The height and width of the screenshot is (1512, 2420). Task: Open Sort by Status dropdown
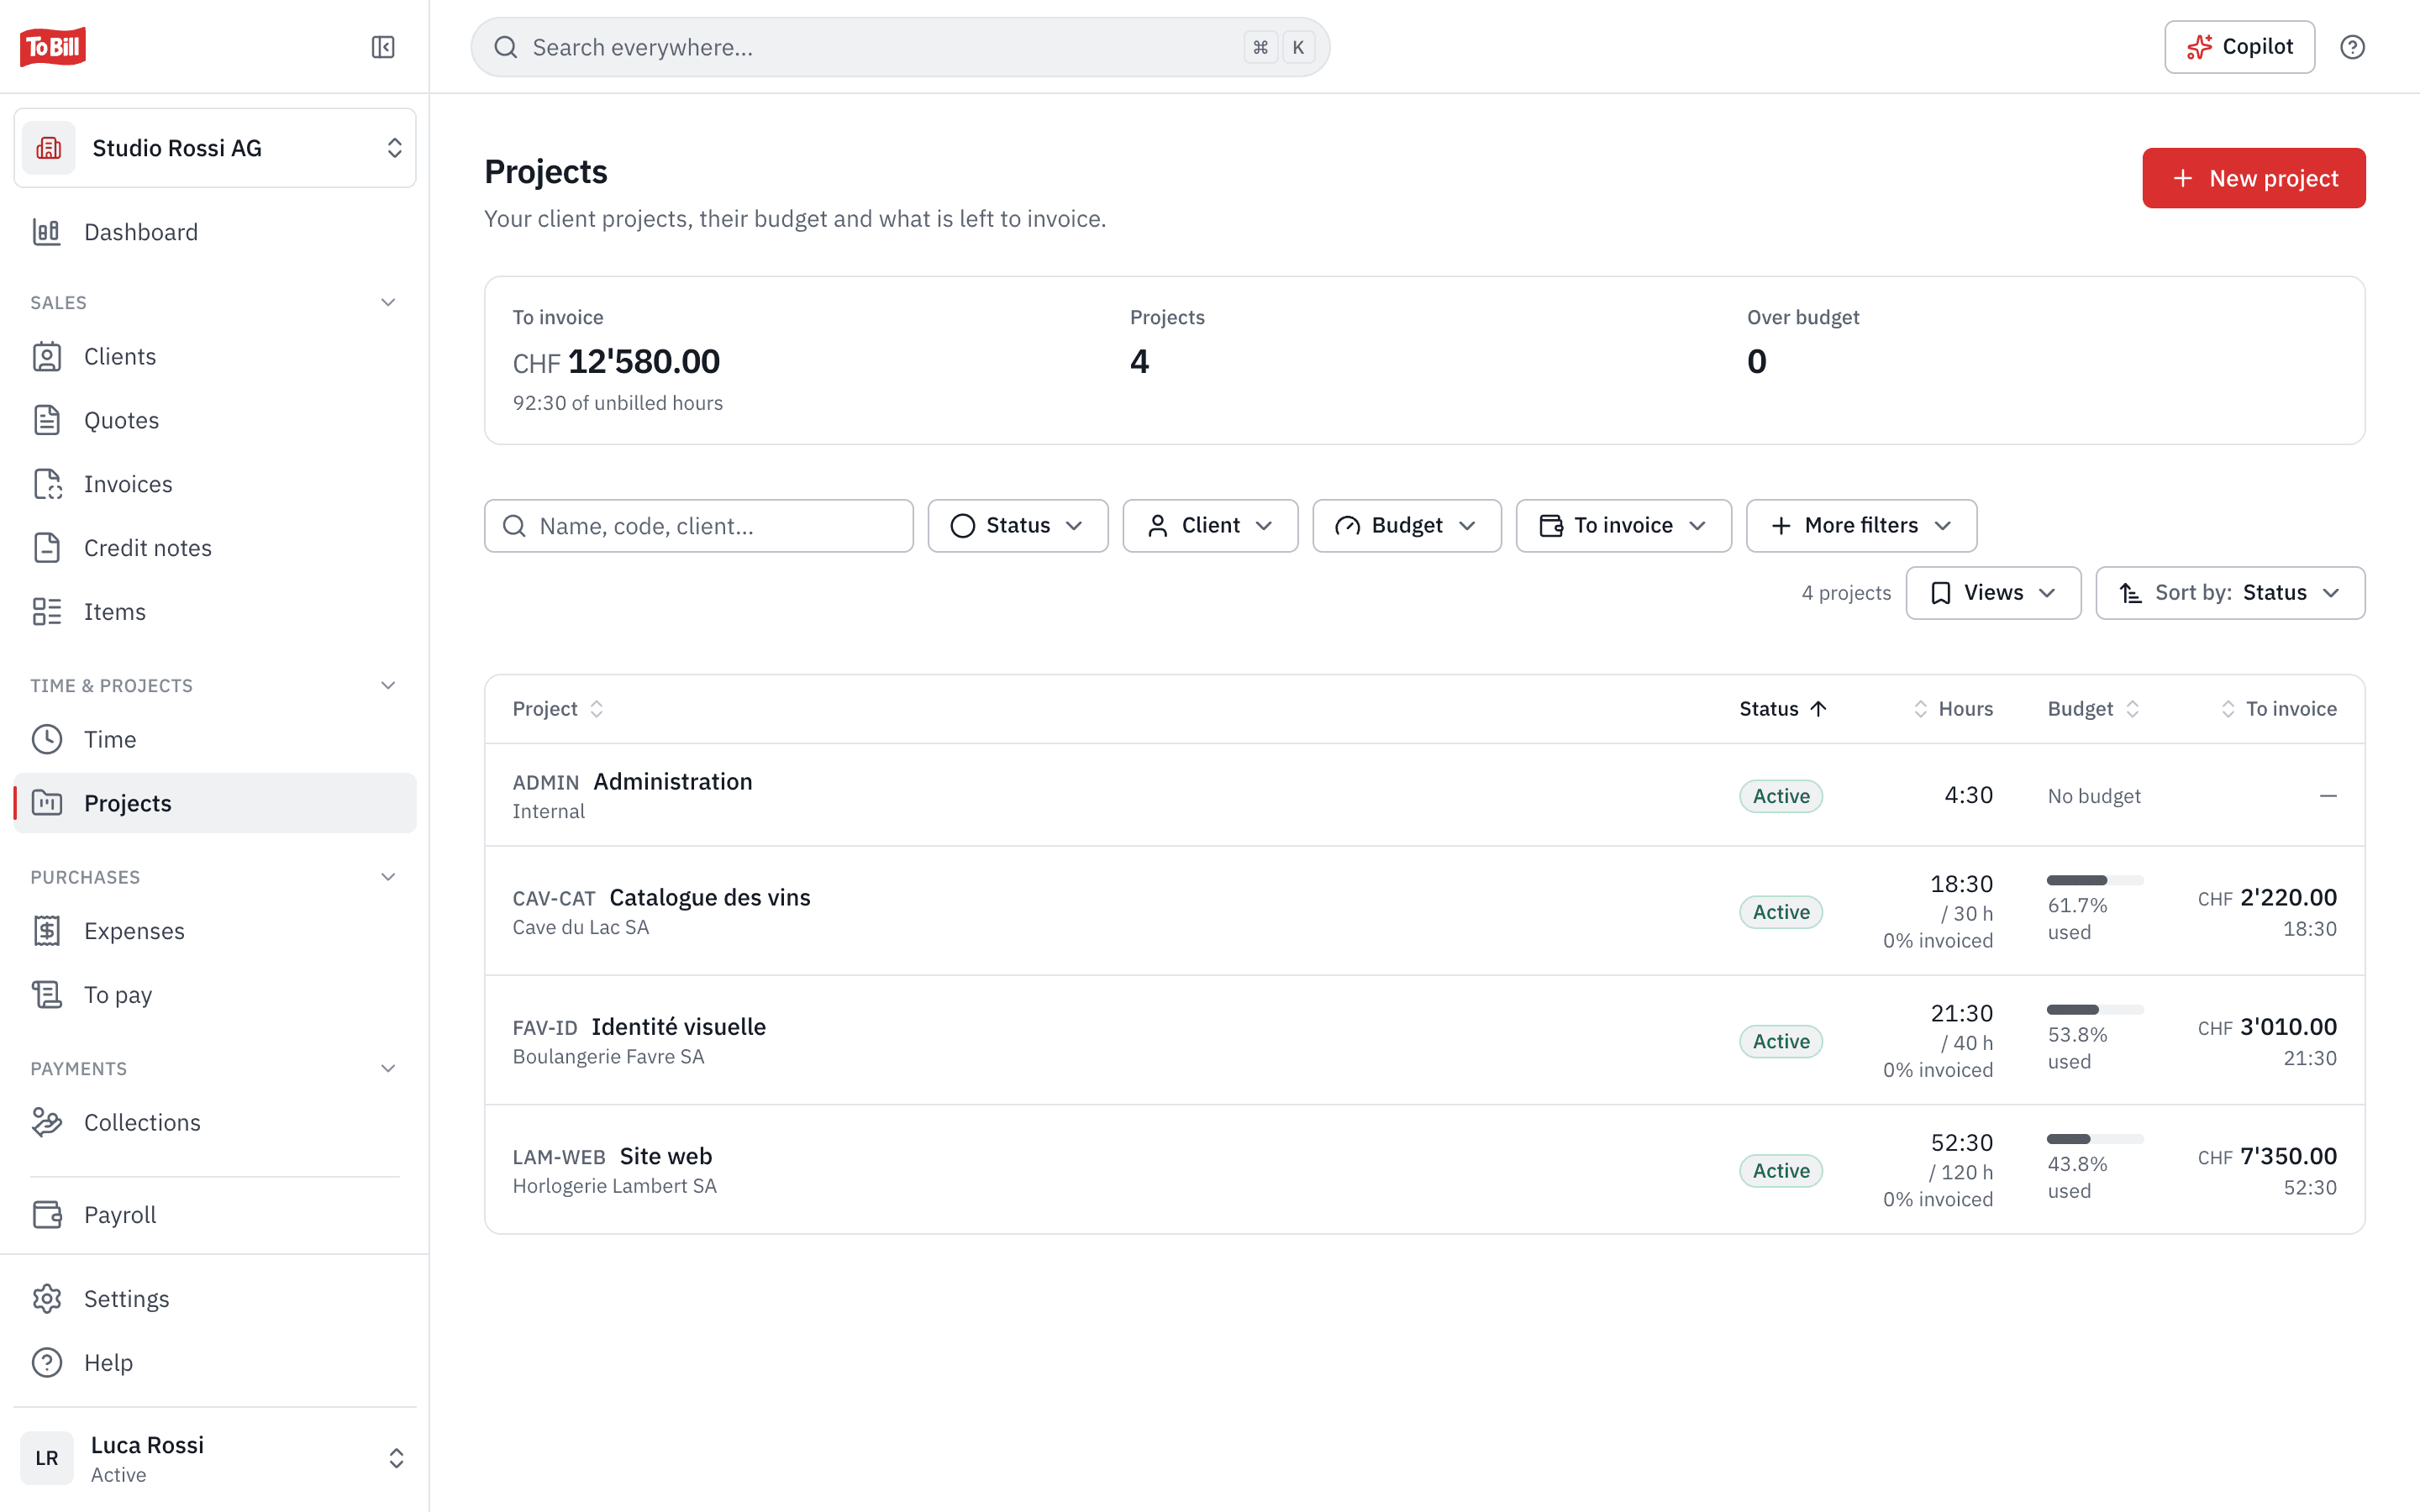pos(2230,593)
